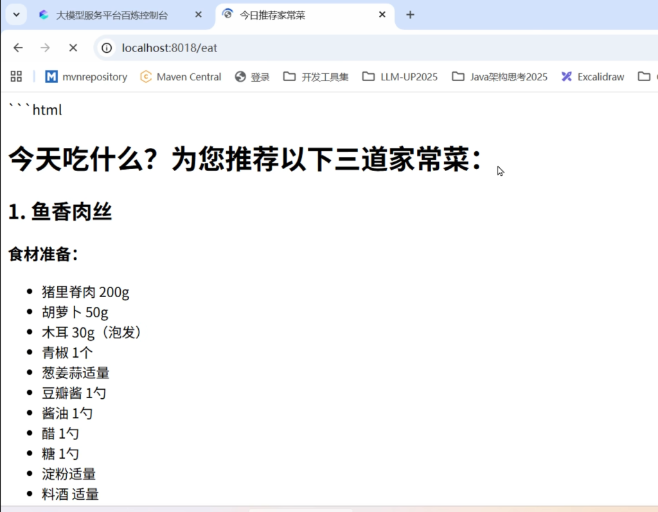The image size is (658, 512).
Task: Expand the 开发工具集 bookmark folder
Action: 316,77
